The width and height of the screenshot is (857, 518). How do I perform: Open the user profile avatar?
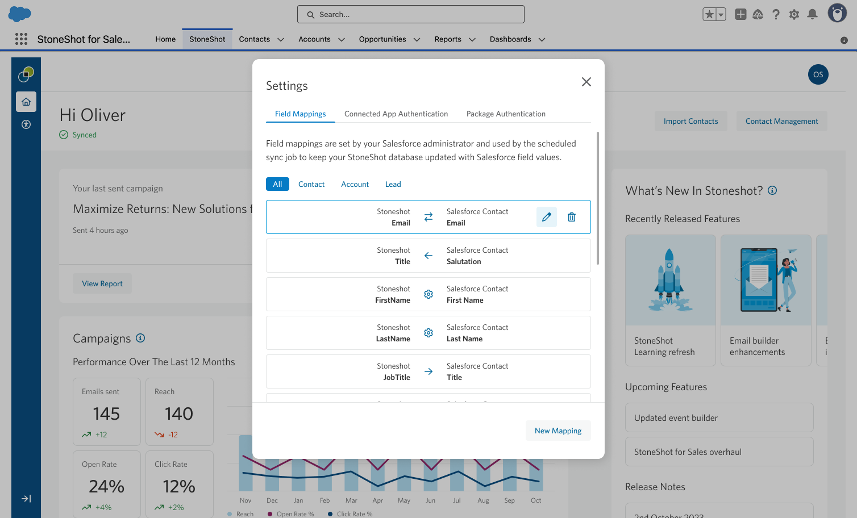tap(837, 13)
